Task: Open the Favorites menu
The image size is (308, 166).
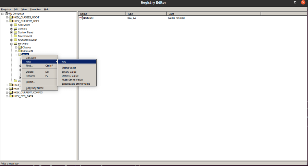Action: [x=35, y=9]
